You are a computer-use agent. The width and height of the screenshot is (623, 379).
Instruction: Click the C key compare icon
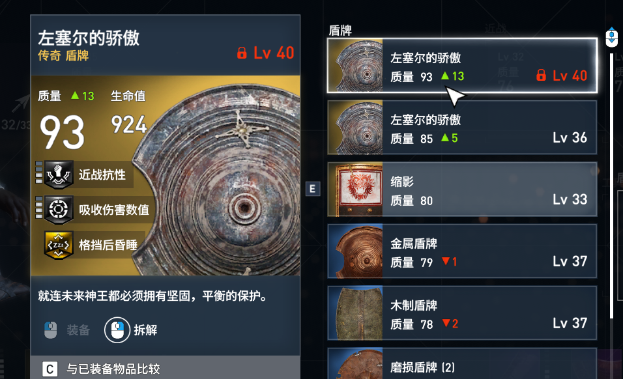pyautogui.click(x=50, y=369)
